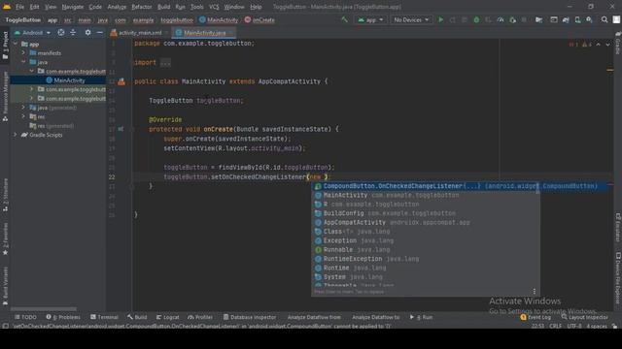Select the MainActivity.java editor tab
Viewport: 622px width, 349px height.
click(x=203, y=33)
